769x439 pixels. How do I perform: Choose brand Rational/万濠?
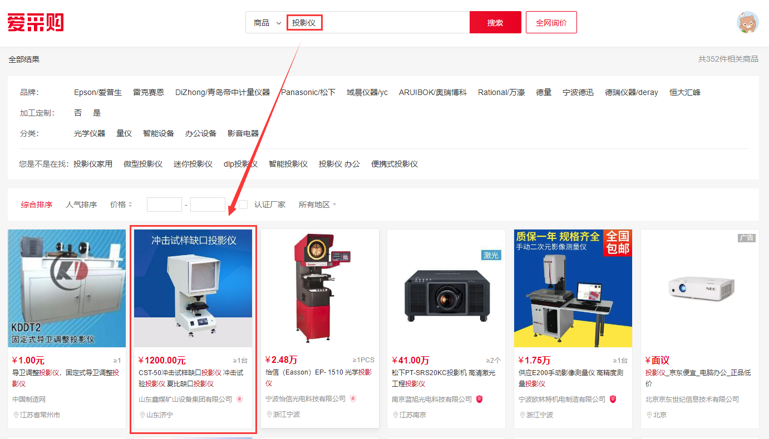coord(501,92)
